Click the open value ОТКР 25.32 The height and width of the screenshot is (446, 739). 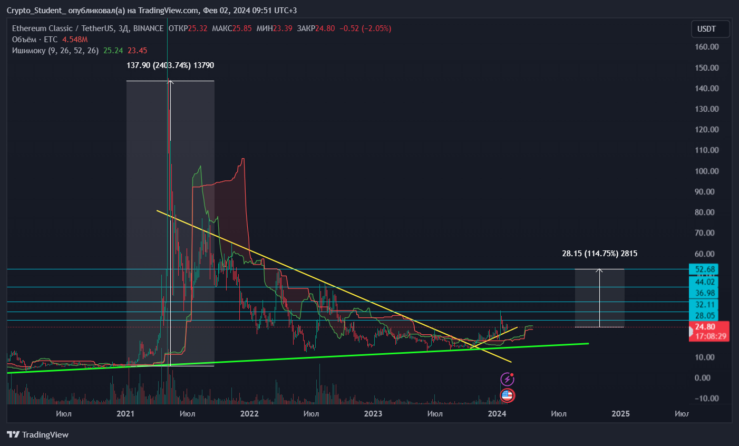click(188, 28)
